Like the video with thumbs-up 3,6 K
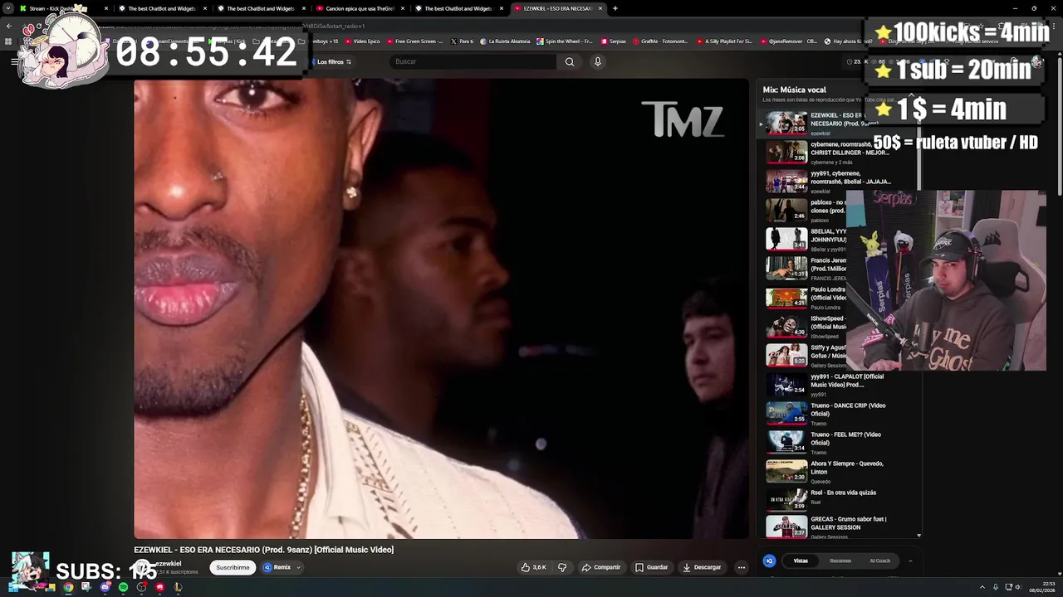1063x597 pixels. [533, 567]
